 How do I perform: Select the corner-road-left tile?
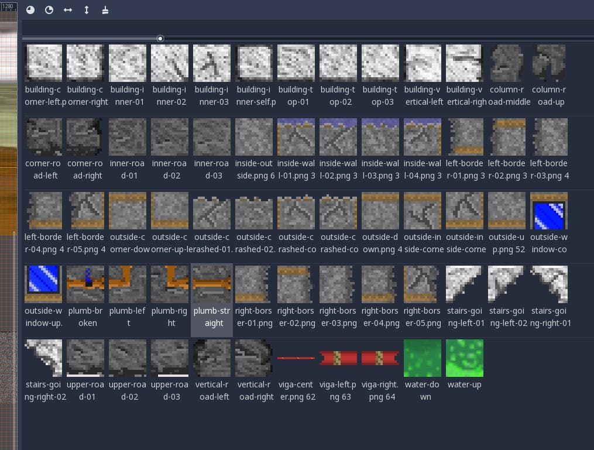(43, 149)
